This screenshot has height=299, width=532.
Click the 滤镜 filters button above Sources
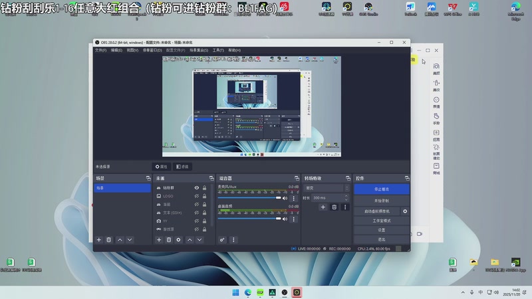point(182,167)
